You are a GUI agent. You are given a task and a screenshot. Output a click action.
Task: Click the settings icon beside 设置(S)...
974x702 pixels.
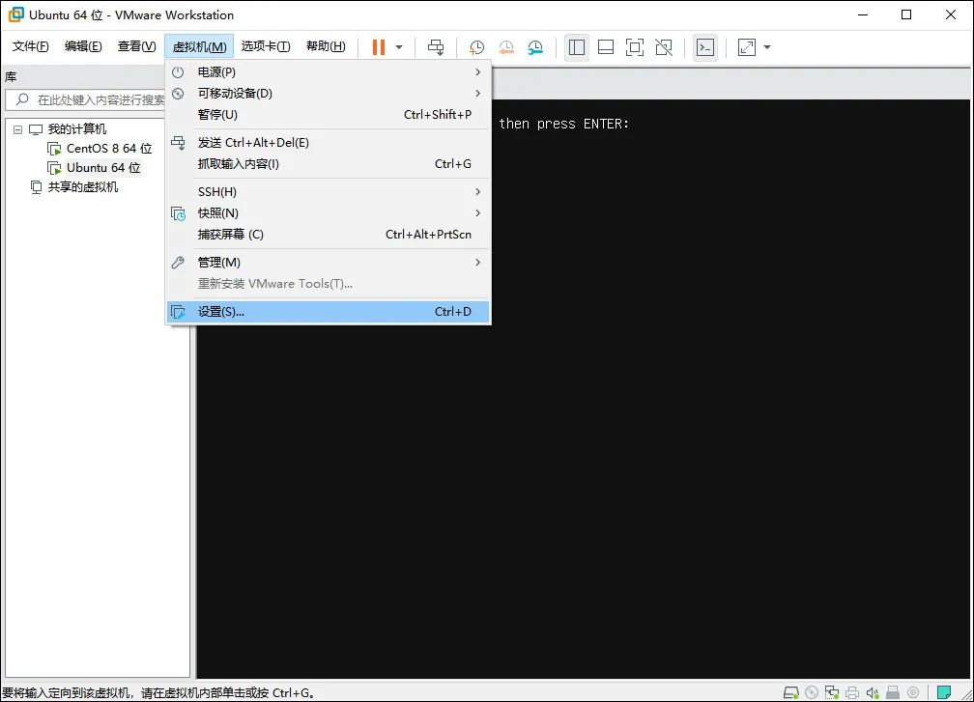pyautogui.click(x=178, y=312)
